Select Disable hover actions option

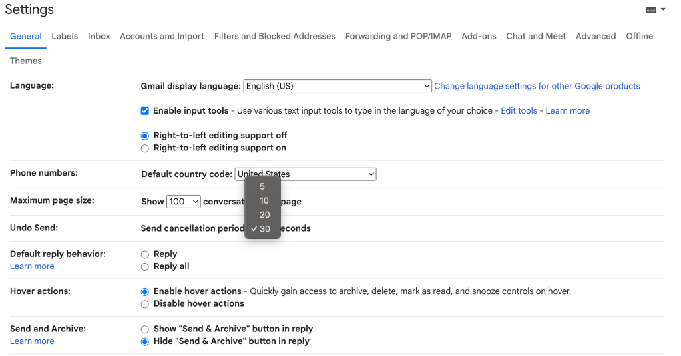pos(145,304)
